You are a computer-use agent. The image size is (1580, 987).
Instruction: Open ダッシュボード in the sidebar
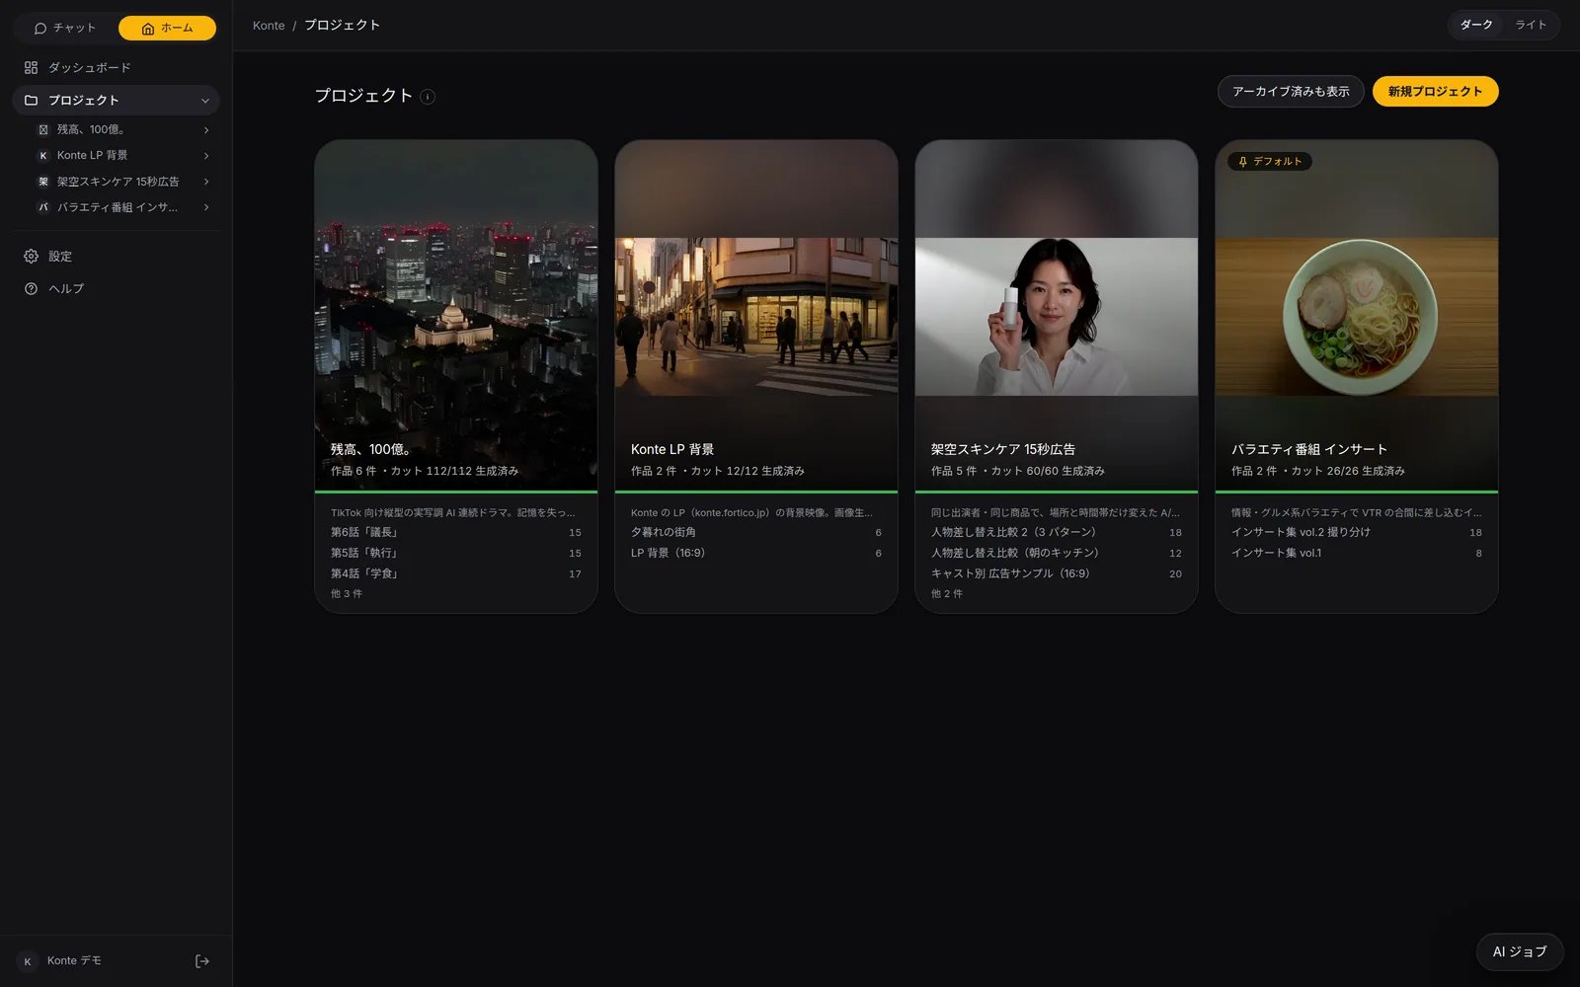click(116, 67)
